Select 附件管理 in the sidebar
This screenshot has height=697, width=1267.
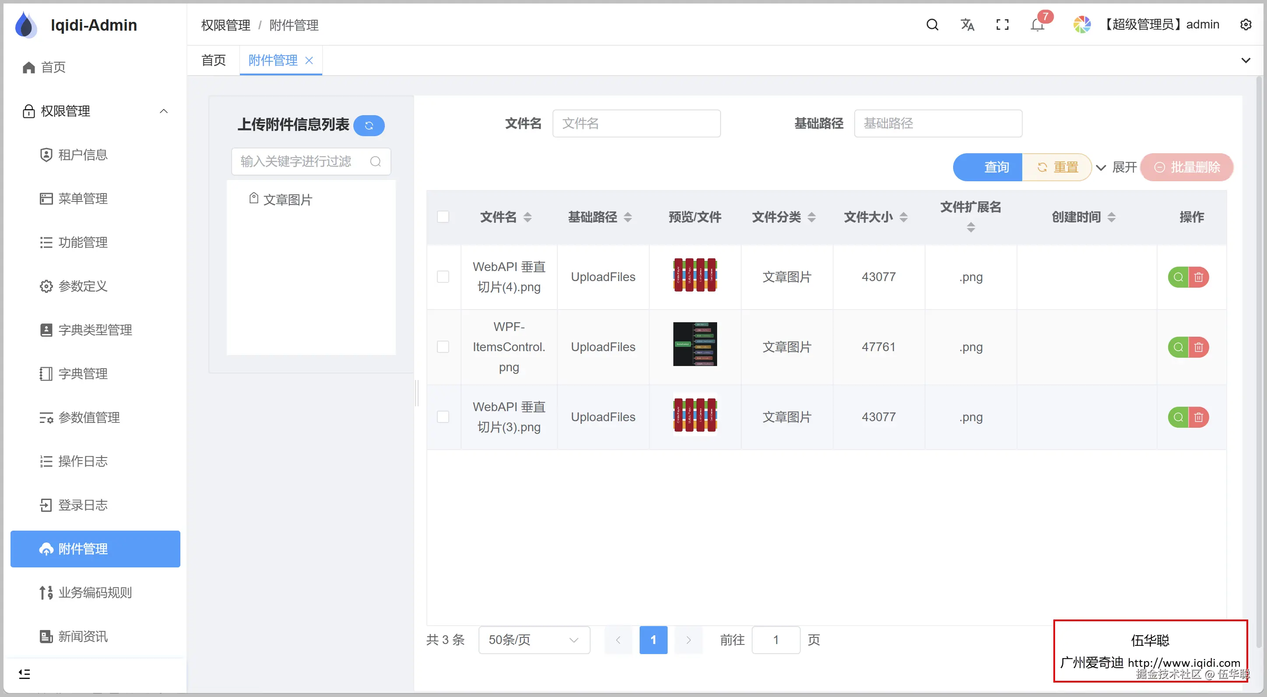[x=95, y=549]
